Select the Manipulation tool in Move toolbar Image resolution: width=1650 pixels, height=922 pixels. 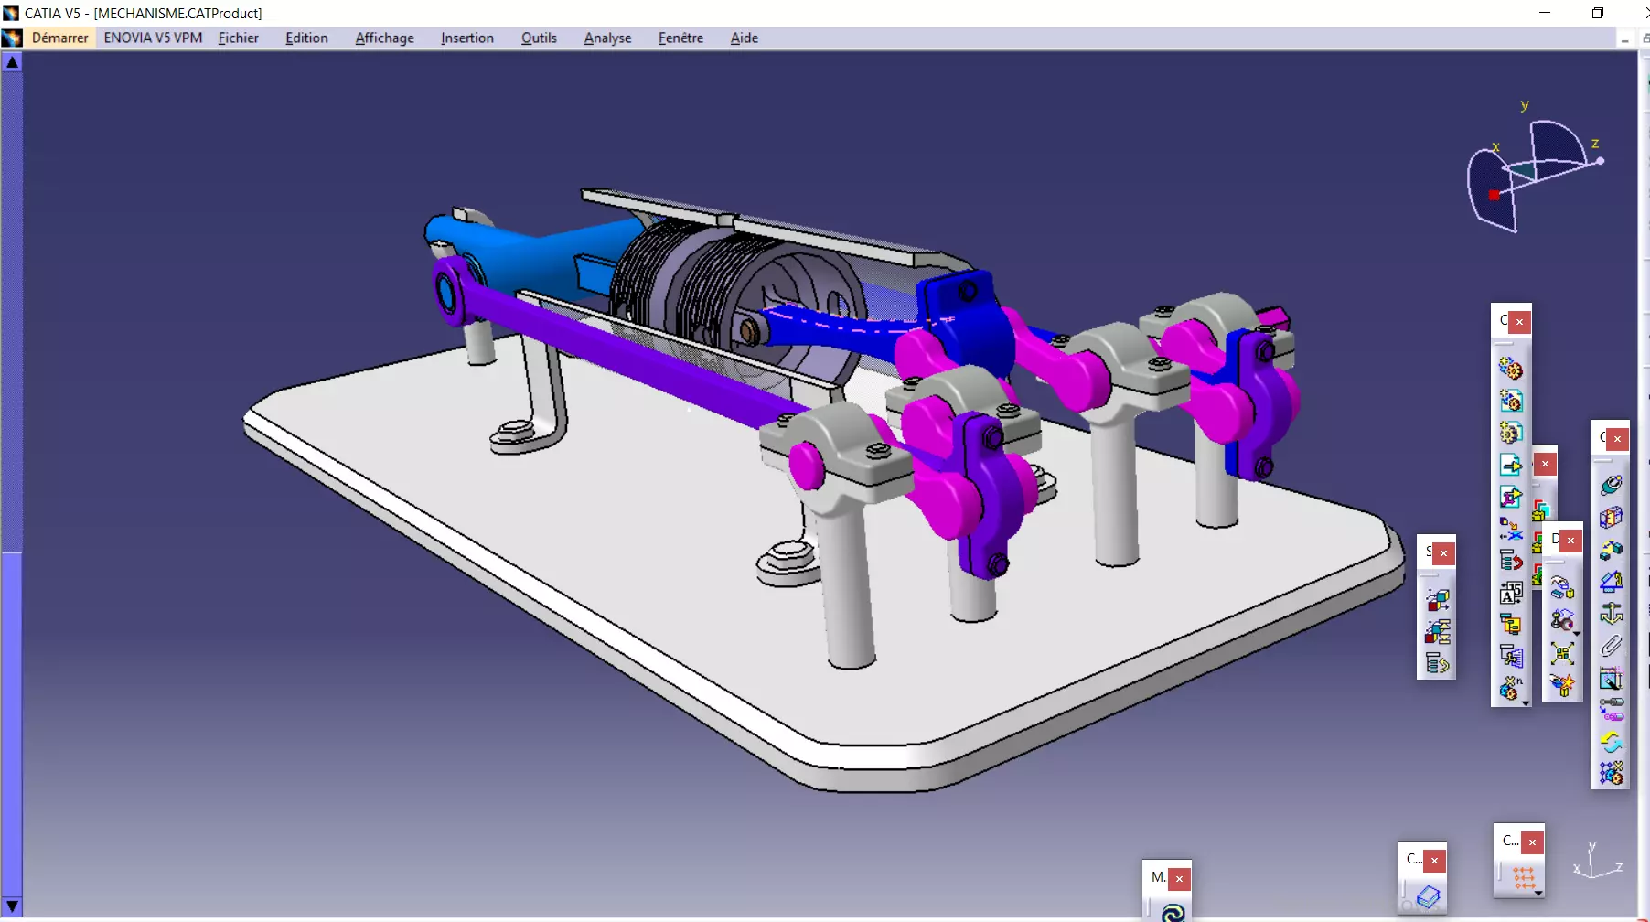click(x=1562, y=588)
